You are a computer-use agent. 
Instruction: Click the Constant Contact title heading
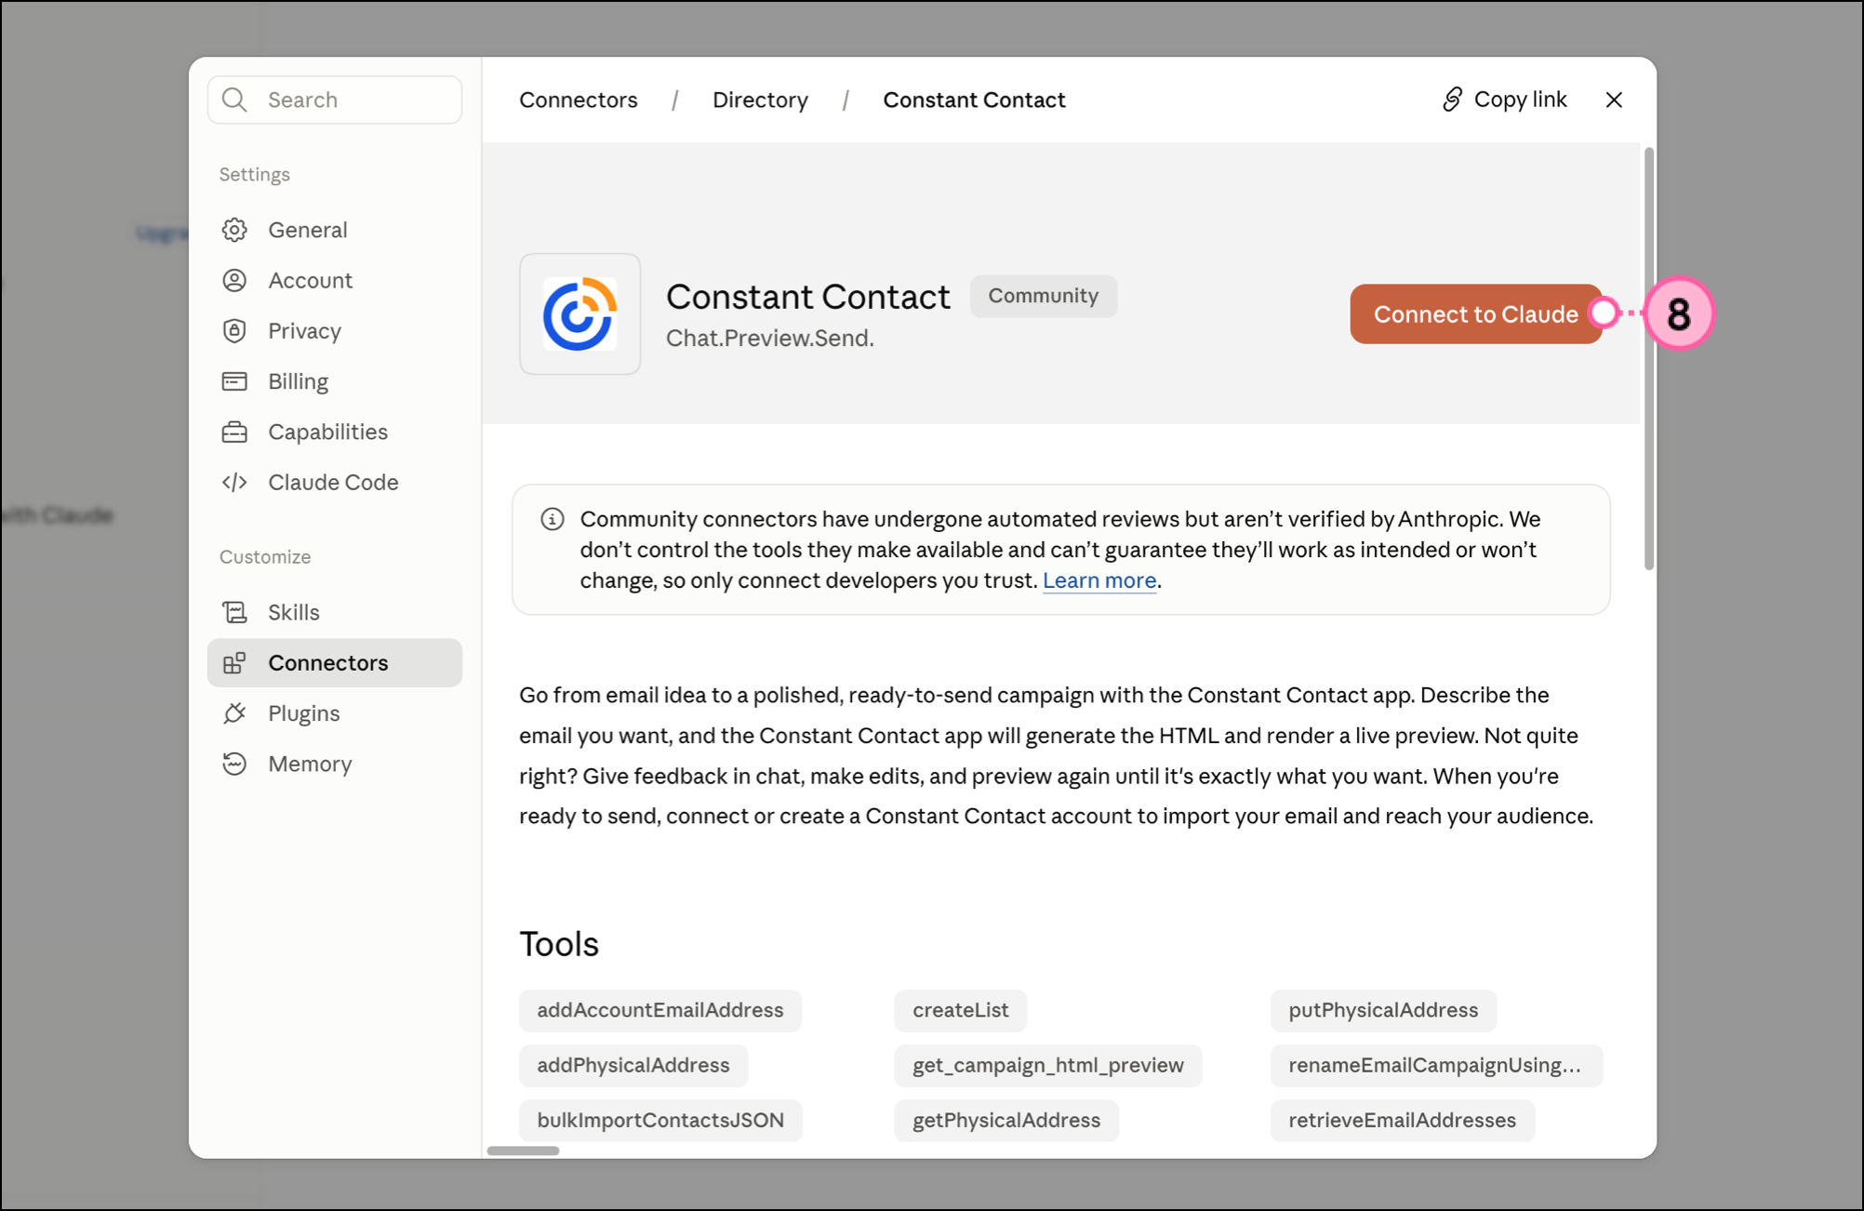808,297
